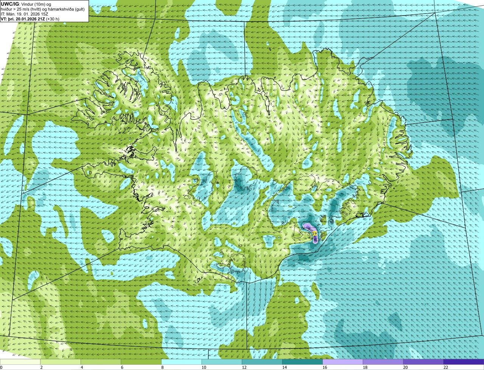Click the legend scale label '12'

tap(244, 367)
